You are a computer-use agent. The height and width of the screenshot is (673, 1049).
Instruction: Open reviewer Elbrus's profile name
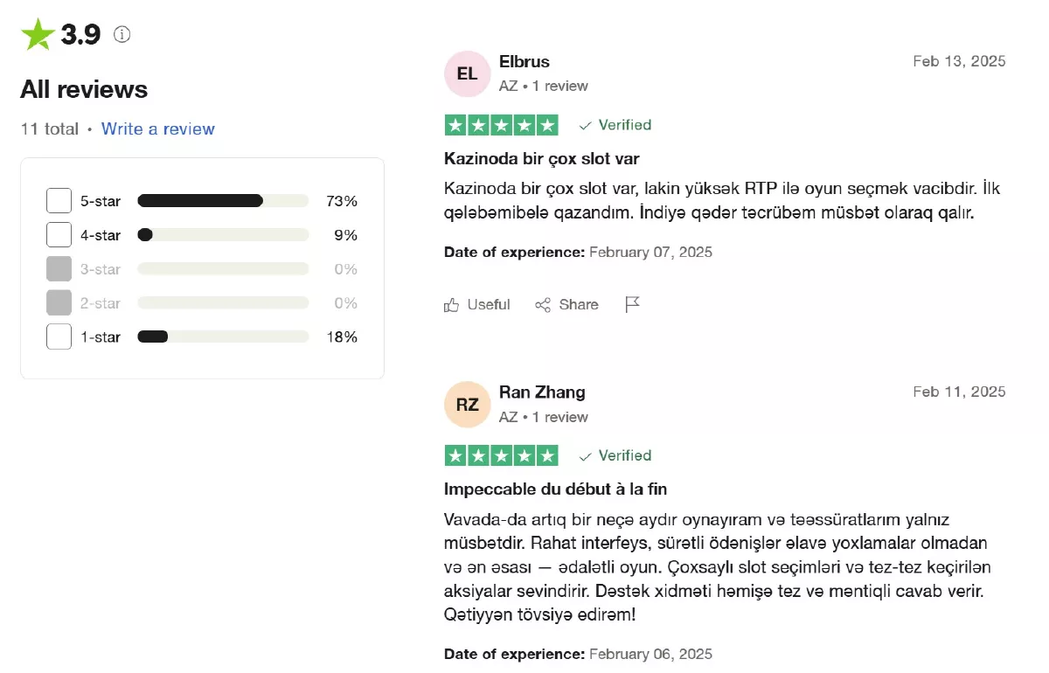click(524, 62)
